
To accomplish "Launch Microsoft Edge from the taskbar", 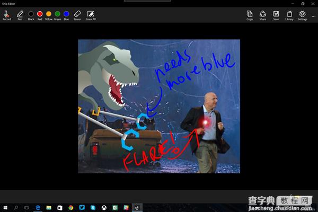I will tap(38, 208).
